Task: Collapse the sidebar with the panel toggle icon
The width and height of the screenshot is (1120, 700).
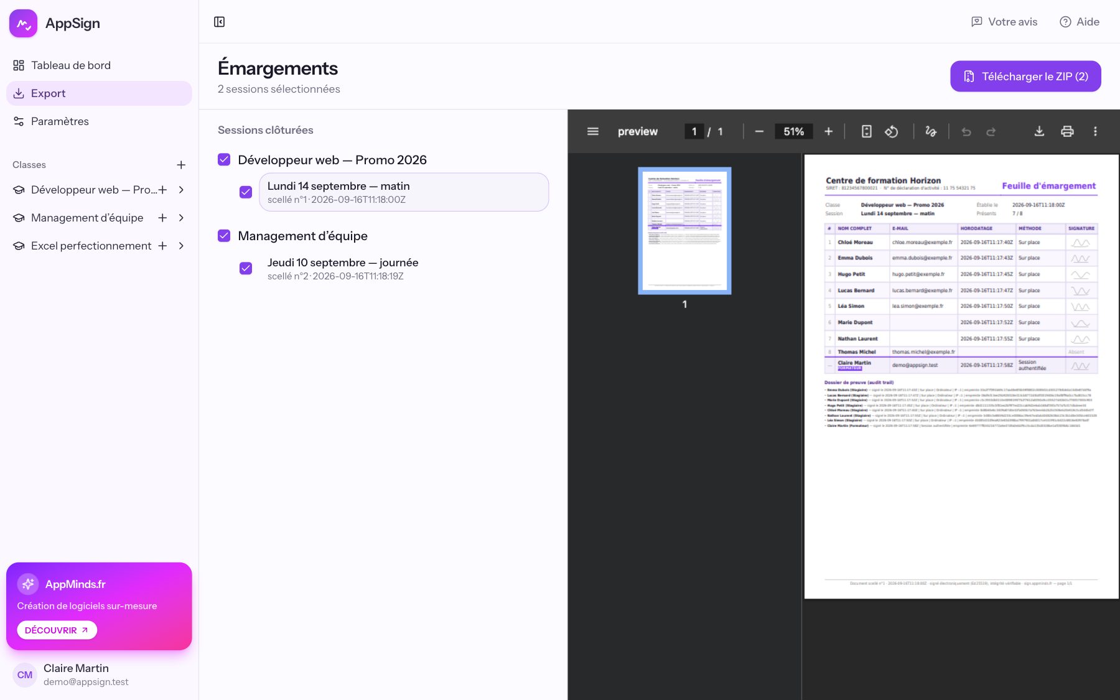Action: pyautogui.click(x=219, y=22)
